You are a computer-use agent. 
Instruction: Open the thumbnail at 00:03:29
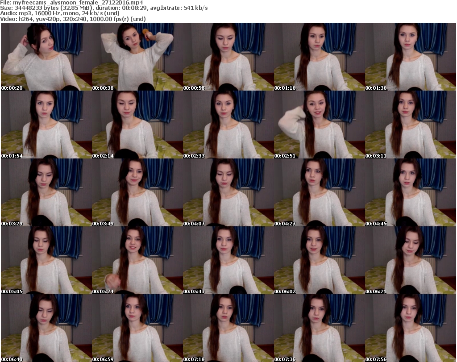point(46,193)
